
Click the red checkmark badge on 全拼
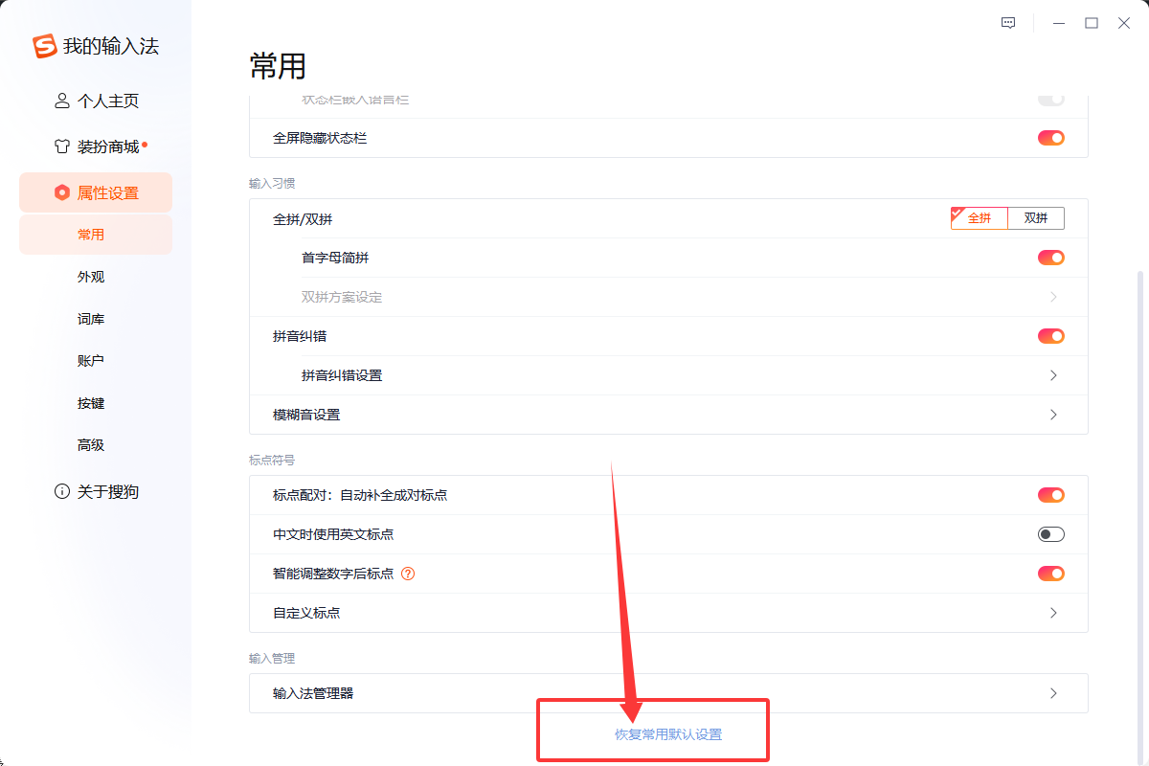click(x=956, y=211)
